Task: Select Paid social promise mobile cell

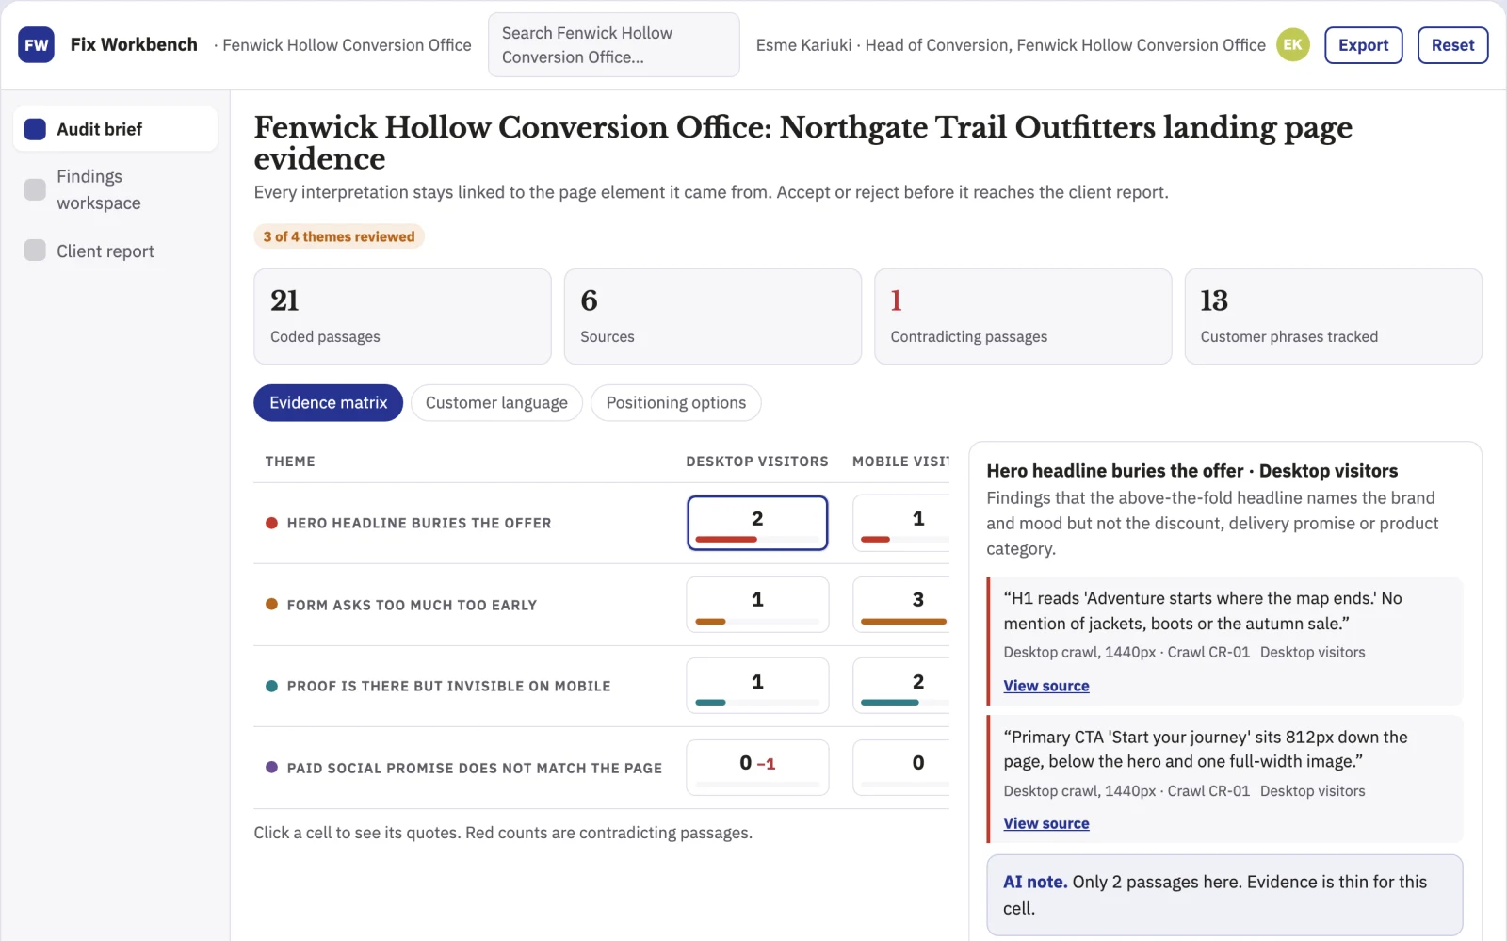Action: coord(901,767)
